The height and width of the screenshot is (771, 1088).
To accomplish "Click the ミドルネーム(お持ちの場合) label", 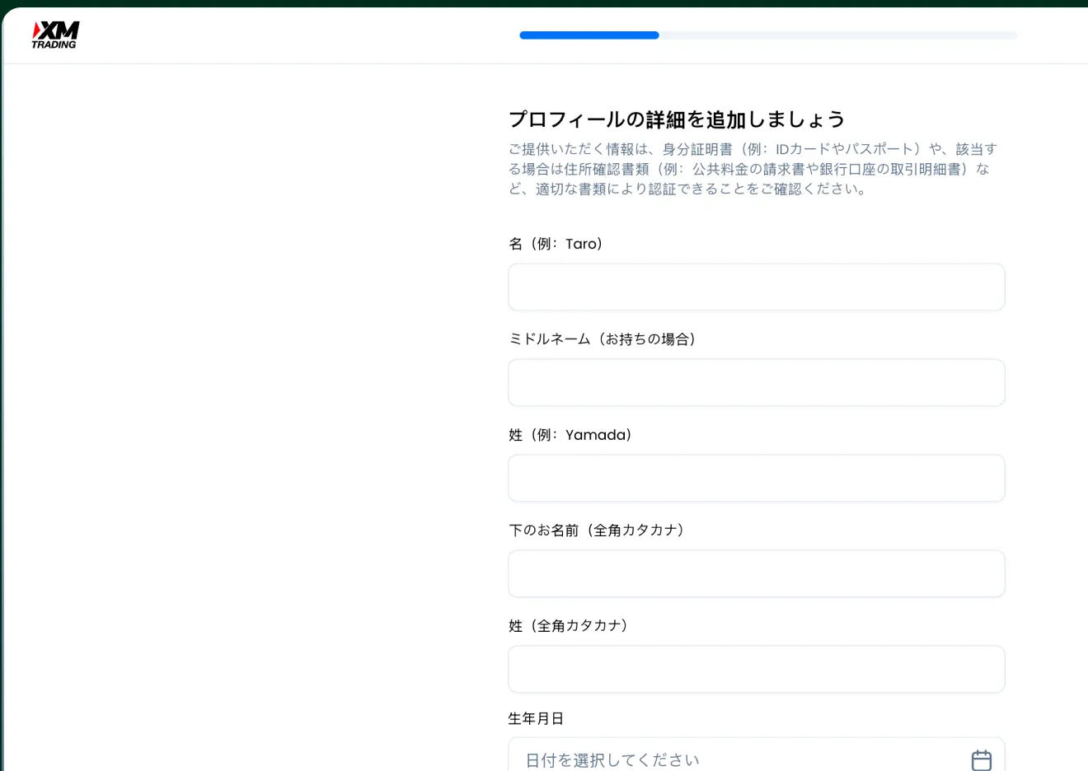I will tap(603, 339).
